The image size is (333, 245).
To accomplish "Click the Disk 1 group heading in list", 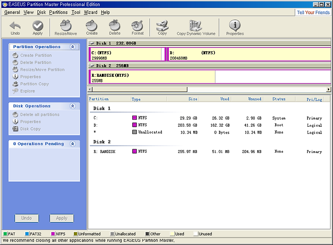I will click(102, 109).
